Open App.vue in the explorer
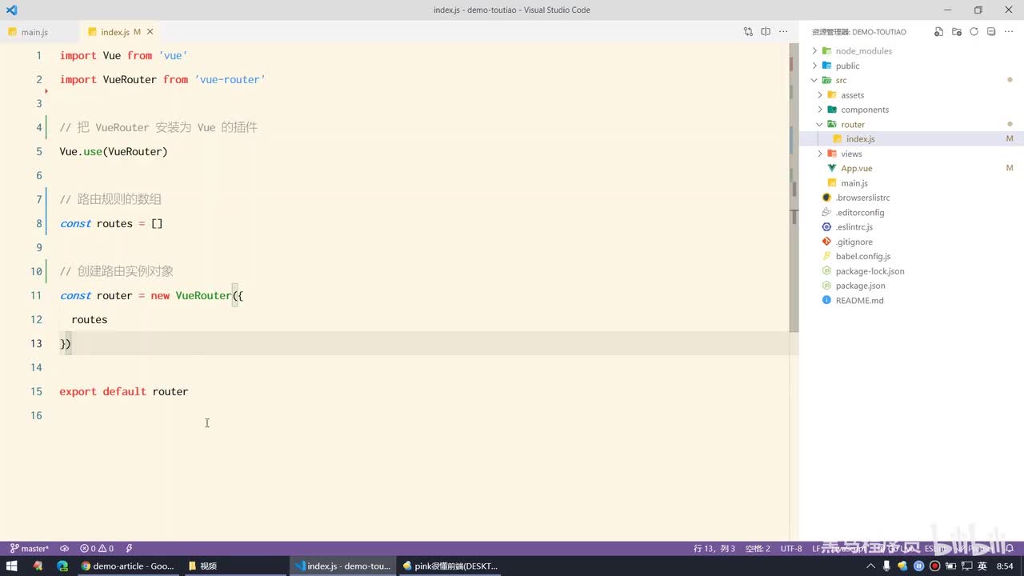 (911, 168)
